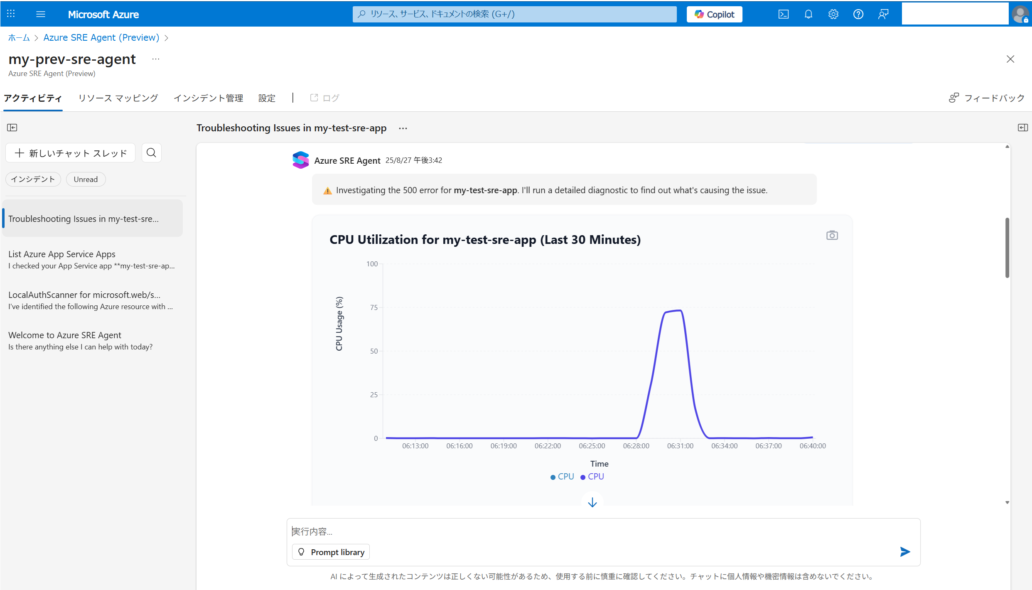Open help question mark icon
1032x590 pixels.
858,14
